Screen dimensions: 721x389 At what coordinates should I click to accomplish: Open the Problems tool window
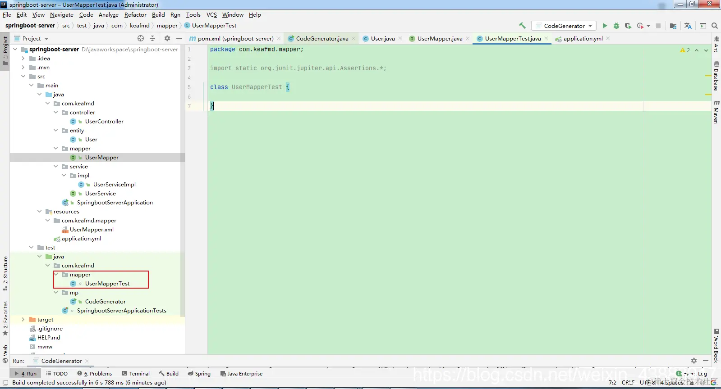[95, 374]
